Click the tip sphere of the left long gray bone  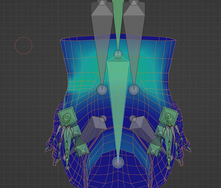click(x=102, y=89)
